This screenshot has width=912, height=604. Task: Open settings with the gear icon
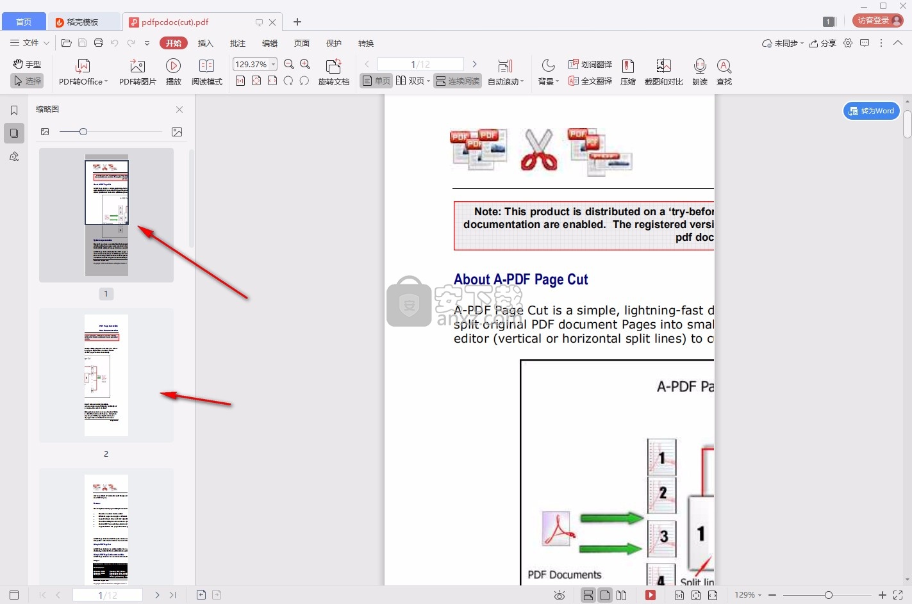pos(848,43)
